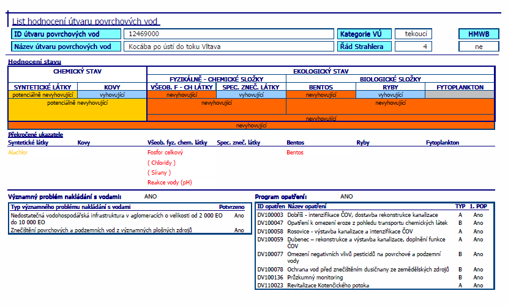Click the 'Fosfor celkový' indicator

(x=165, y=152)
